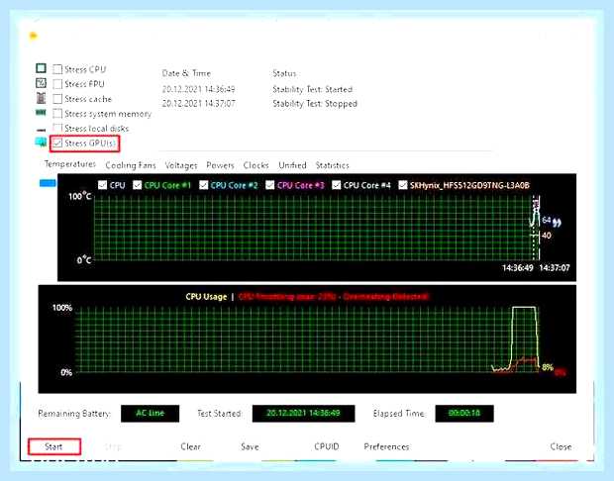Click the Save button
Viewport: 614px width, 481px height.
pyautogui.click(x=250, y=446)
